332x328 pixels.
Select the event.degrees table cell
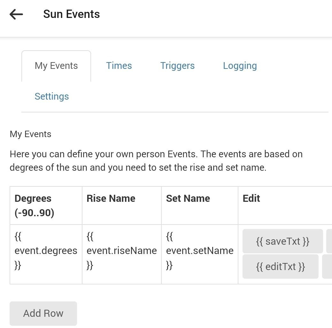[x=46, y=251]
